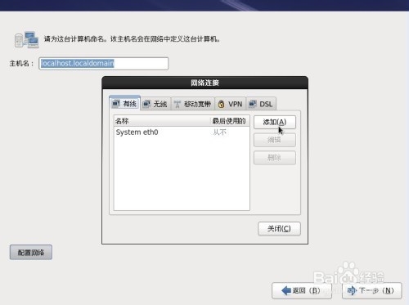The height and width of the screenshot is (305, 409).
Task: Select the System eth0 connection row
Action: point(182,132)
